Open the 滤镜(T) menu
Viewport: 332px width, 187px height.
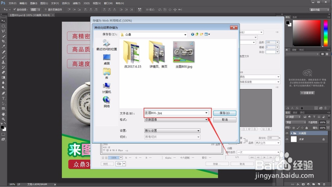point(76,3)
